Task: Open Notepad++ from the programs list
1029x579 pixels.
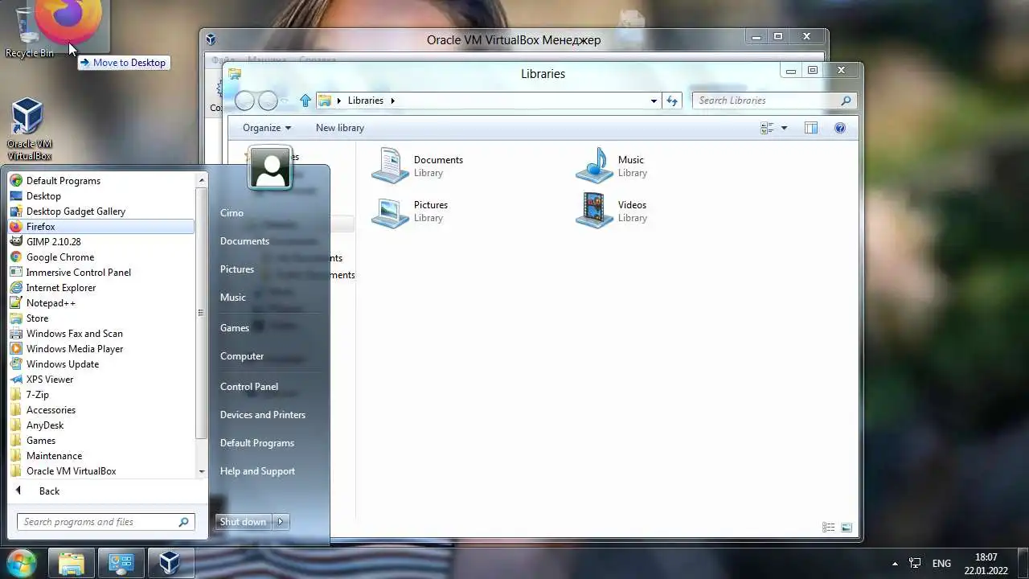Action: click(x=101, y=303)
